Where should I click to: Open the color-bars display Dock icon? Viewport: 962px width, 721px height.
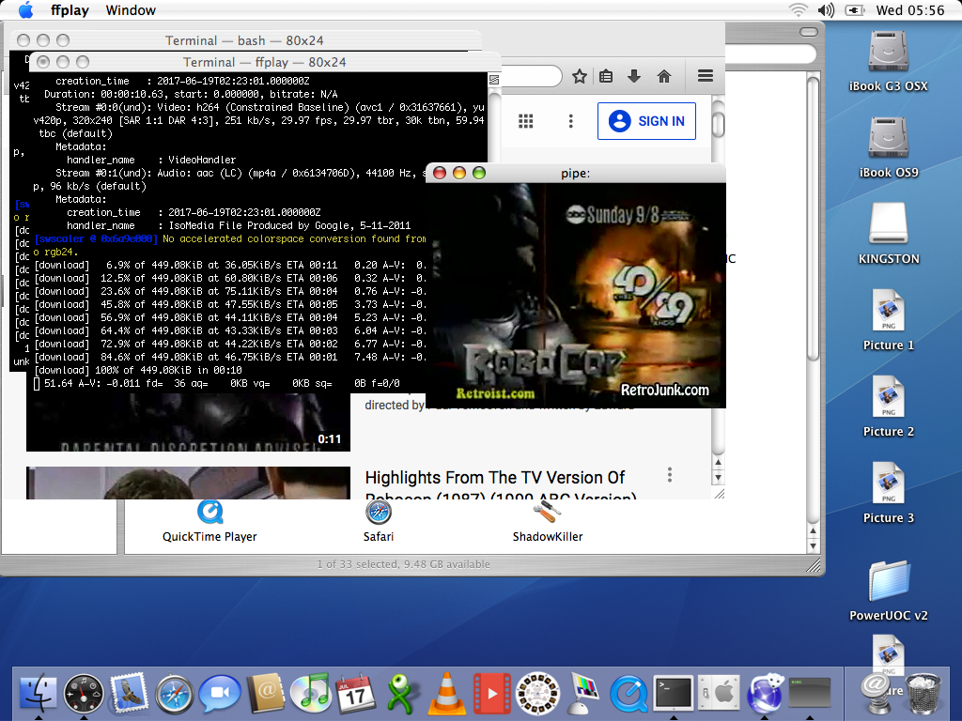(x=582, y=694)
